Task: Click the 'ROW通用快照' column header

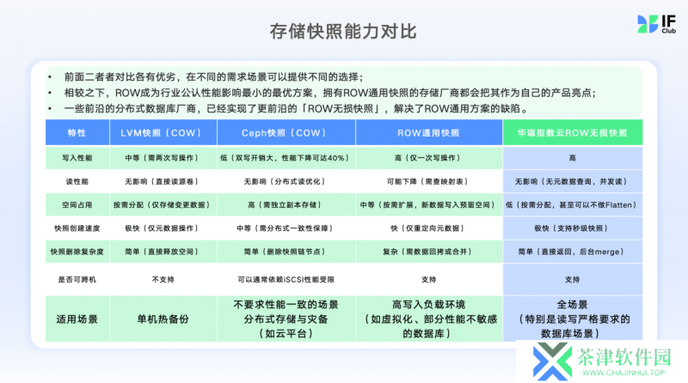Action: click(x=428, y=133)
